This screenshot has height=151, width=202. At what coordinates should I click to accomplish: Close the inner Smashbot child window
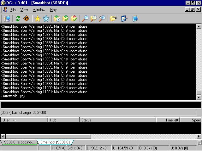[x=198, y=9]
